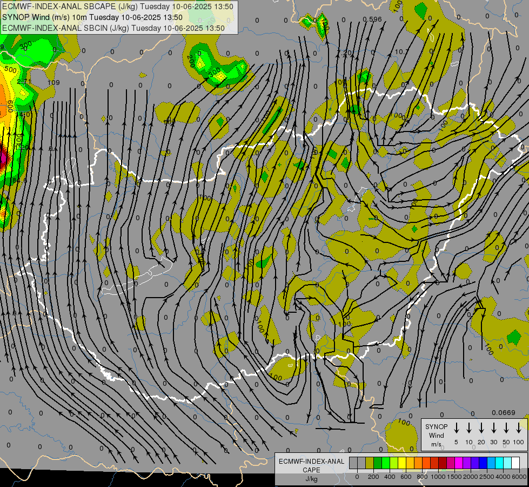
Task: Click the '200' tick label on the color bar
Action: click(373, 477)
